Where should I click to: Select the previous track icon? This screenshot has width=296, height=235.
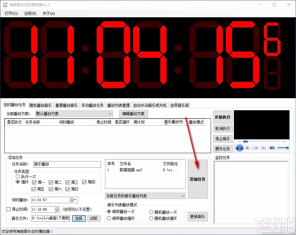[x=256, y=148]
